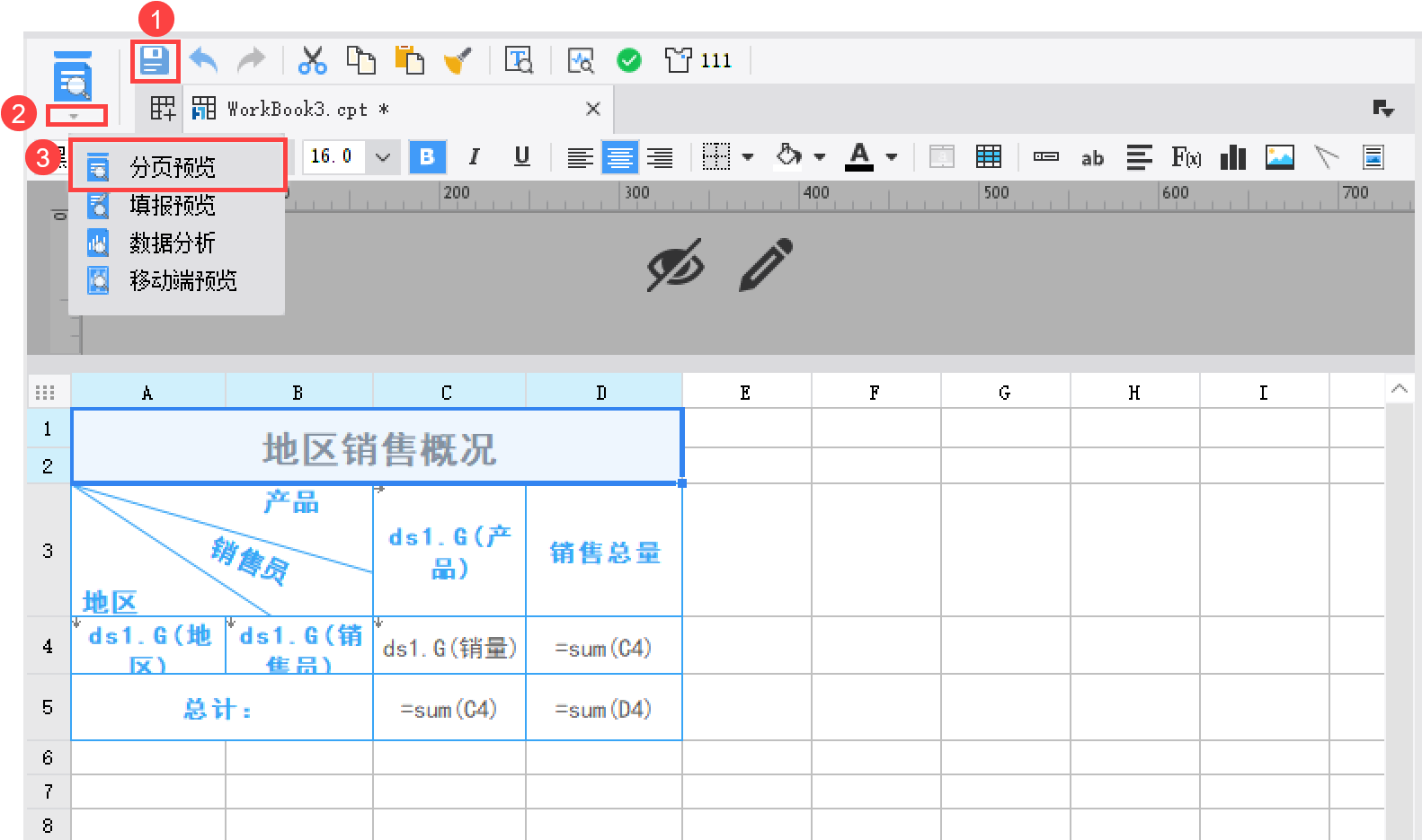Apply the font color A swatch

[859, 157]
